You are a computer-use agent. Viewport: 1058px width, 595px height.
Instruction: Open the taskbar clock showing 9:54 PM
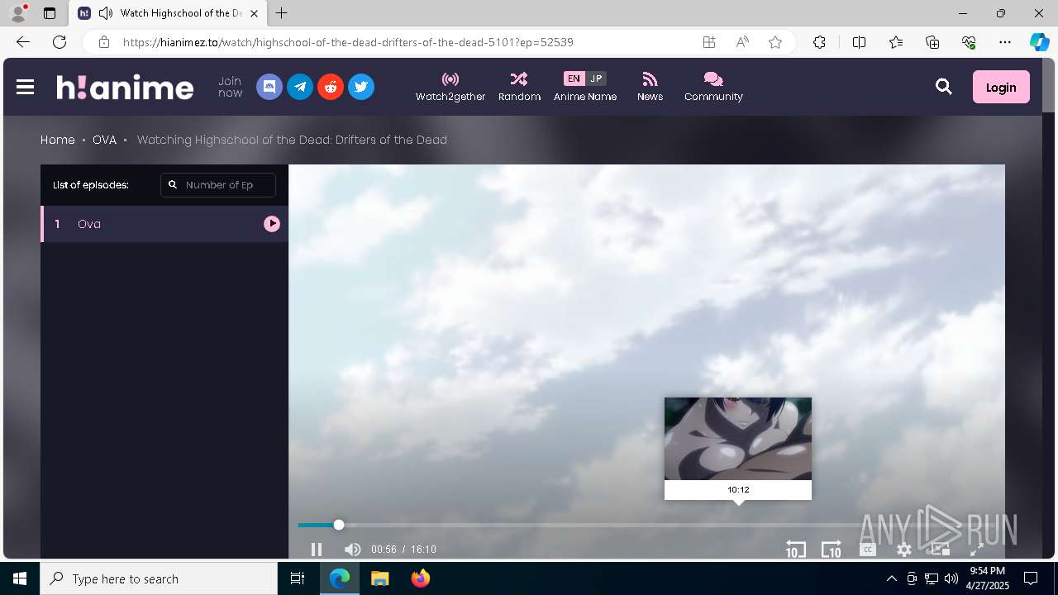[987, 578]
